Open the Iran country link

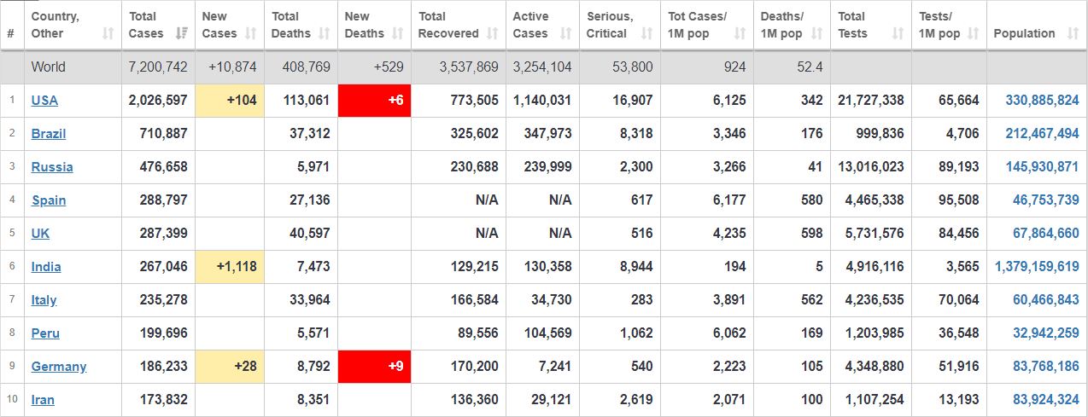coord(43,399)
